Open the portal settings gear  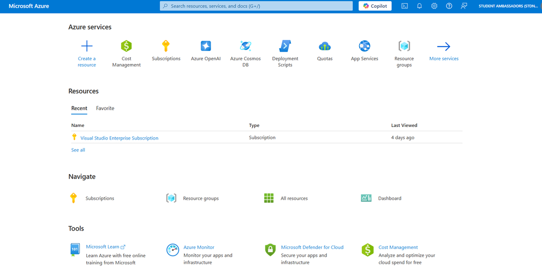pos(435,6)
